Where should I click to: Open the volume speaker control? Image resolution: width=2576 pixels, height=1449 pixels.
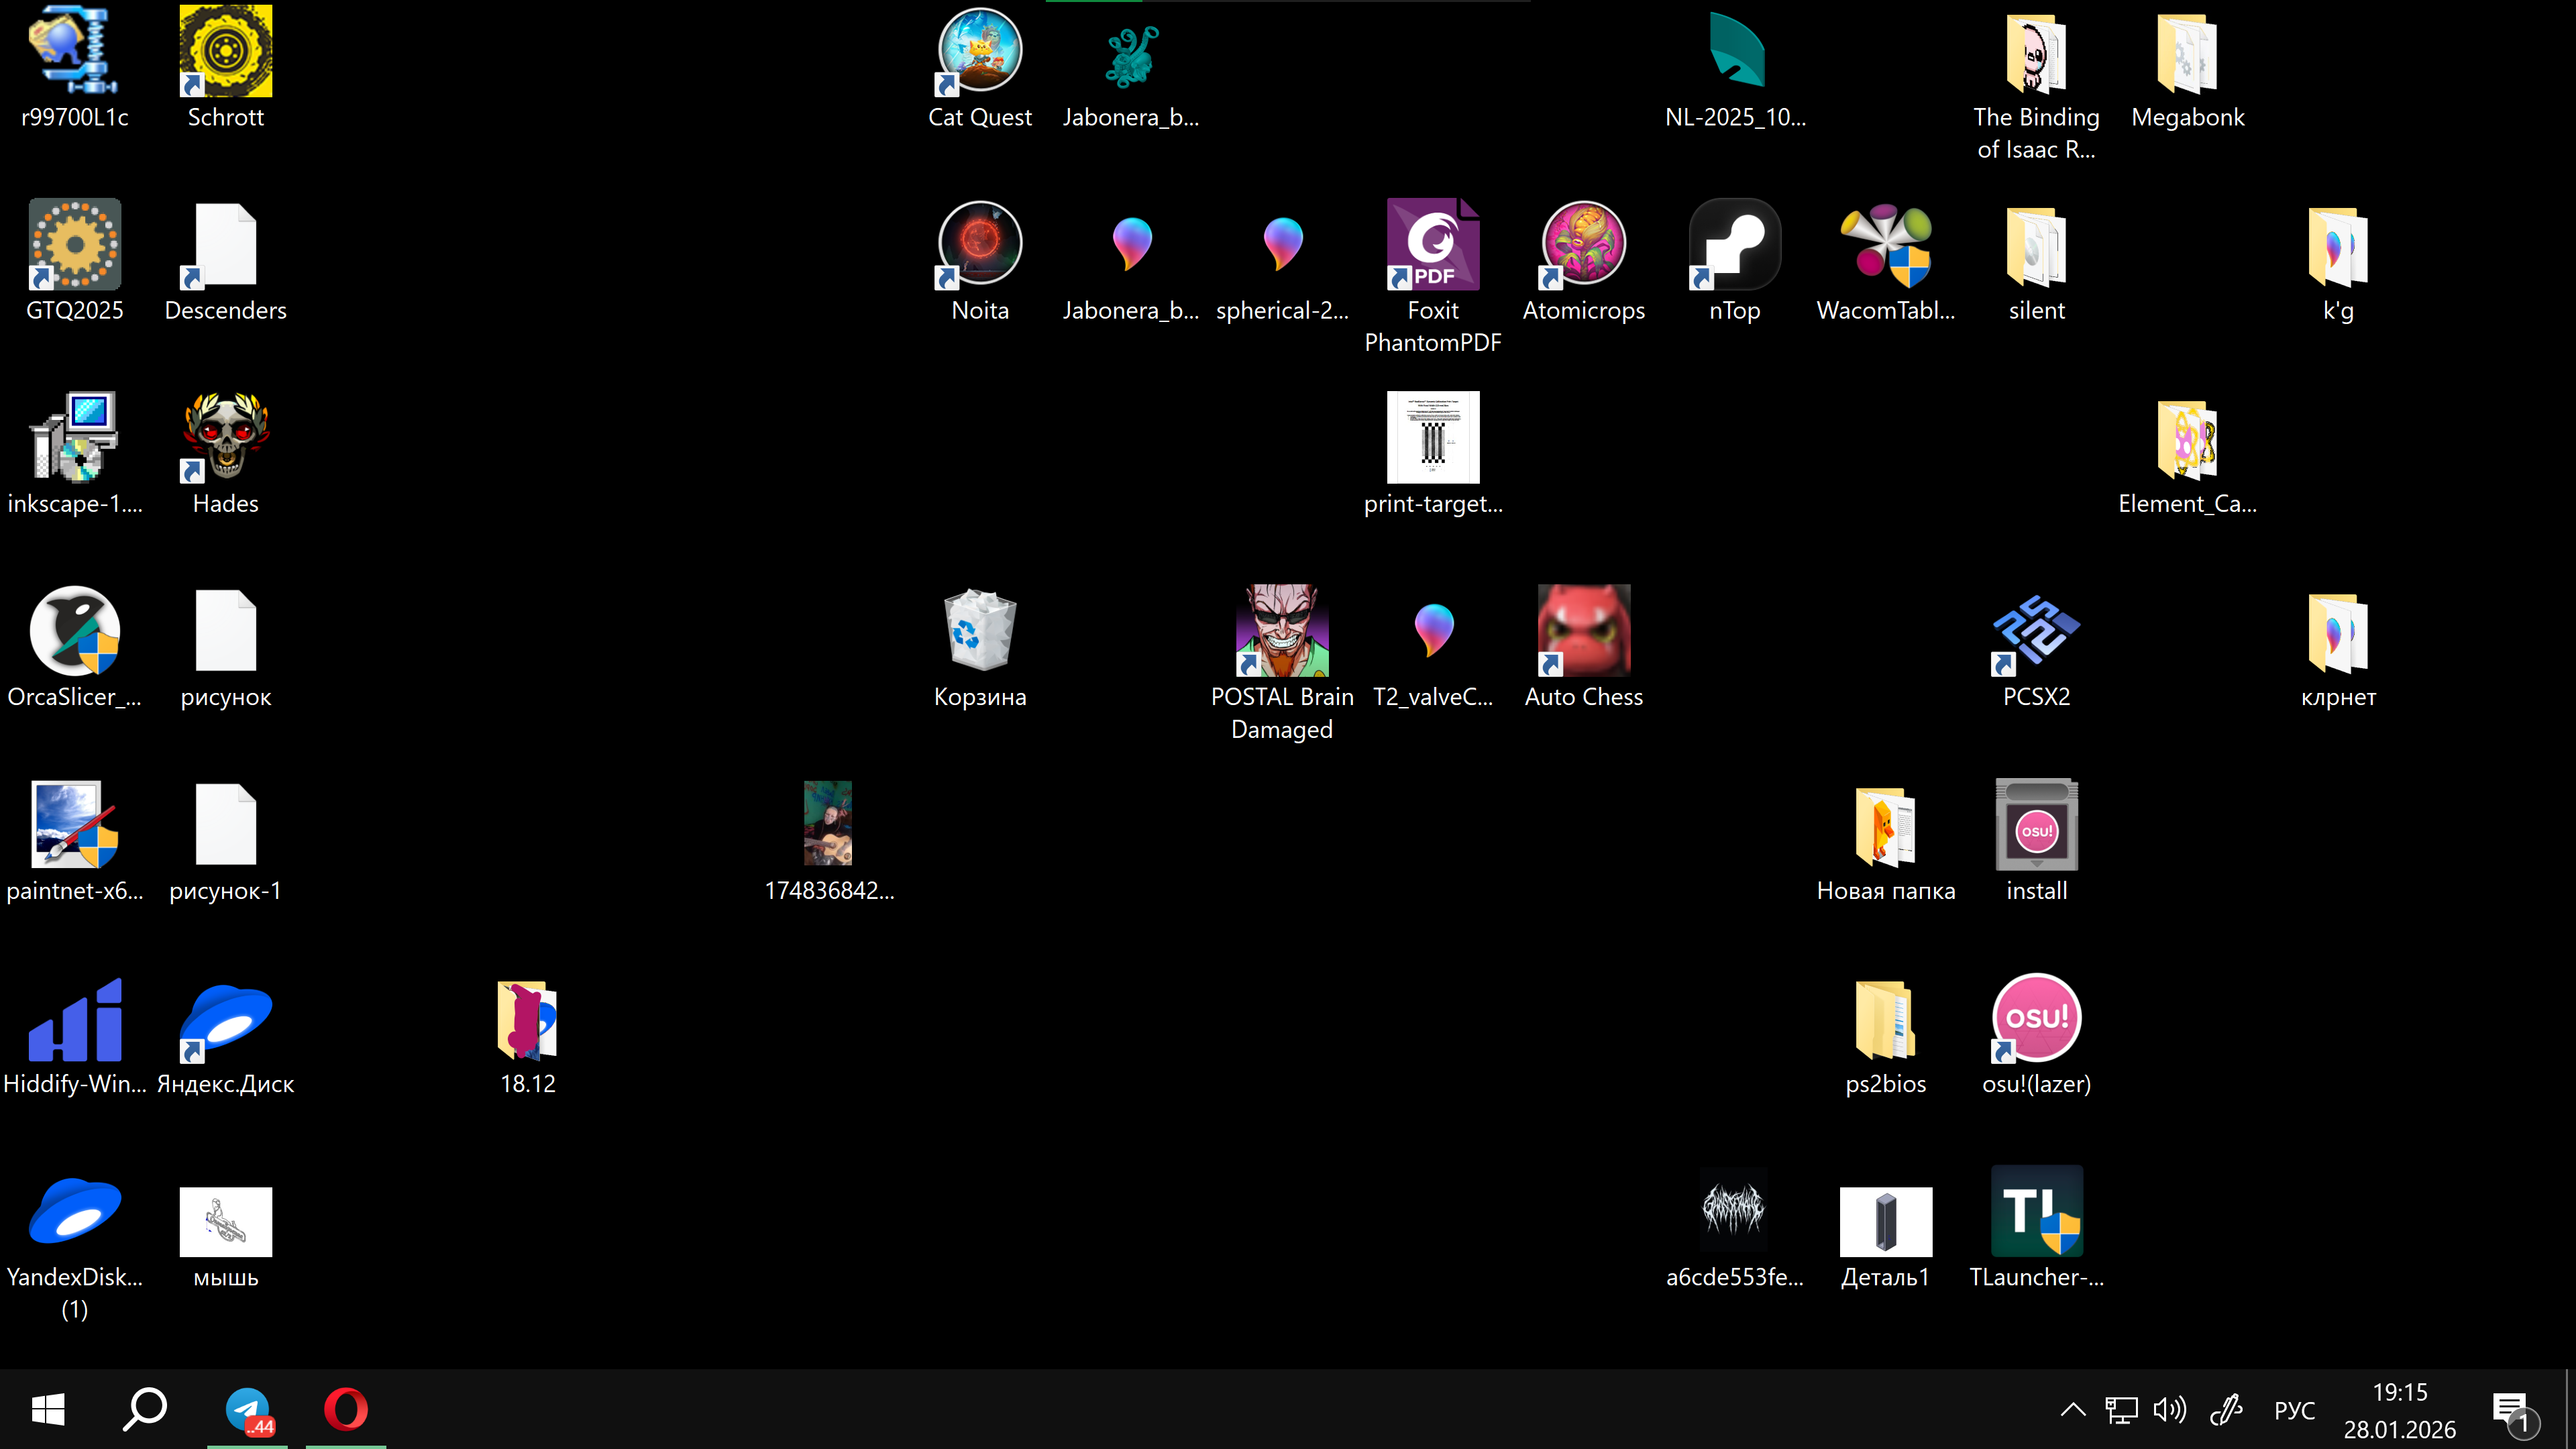[2169, 1410]
